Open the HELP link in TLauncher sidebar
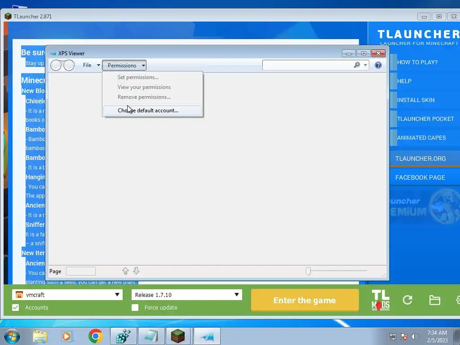460x345 pixels. pos(404,81)
